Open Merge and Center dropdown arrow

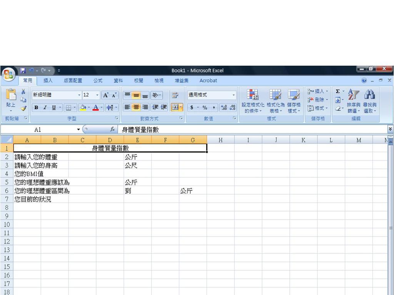(x=181, y=107)
